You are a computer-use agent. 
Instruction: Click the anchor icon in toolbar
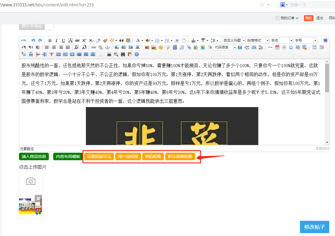(x=107, y=47)
